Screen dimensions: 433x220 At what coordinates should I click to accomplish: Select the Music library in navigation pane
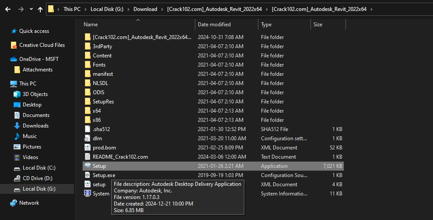(x=29, y=136)
